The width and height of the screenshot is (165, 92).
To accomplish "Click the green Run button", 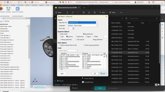I will click(100, 88).
